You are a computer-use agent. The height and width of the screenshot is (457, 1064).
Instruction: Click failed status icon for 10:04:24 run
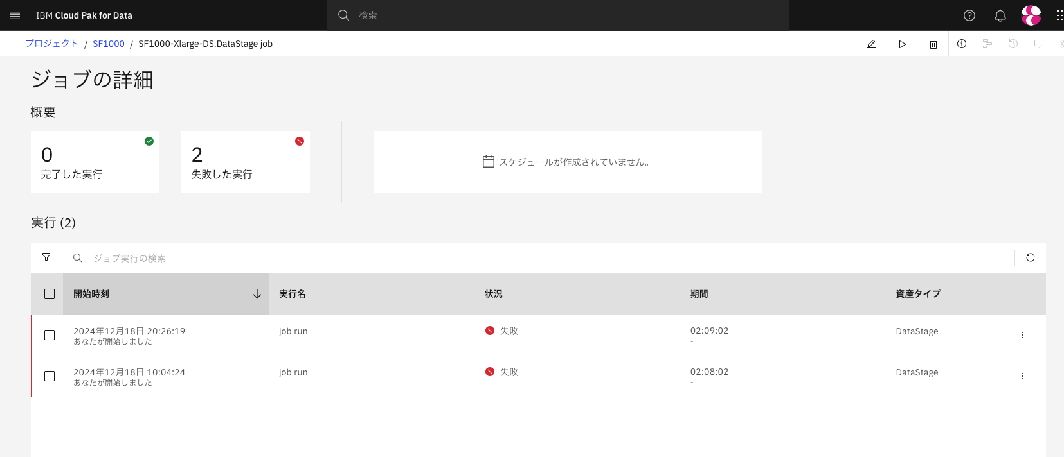pos(490,372)
